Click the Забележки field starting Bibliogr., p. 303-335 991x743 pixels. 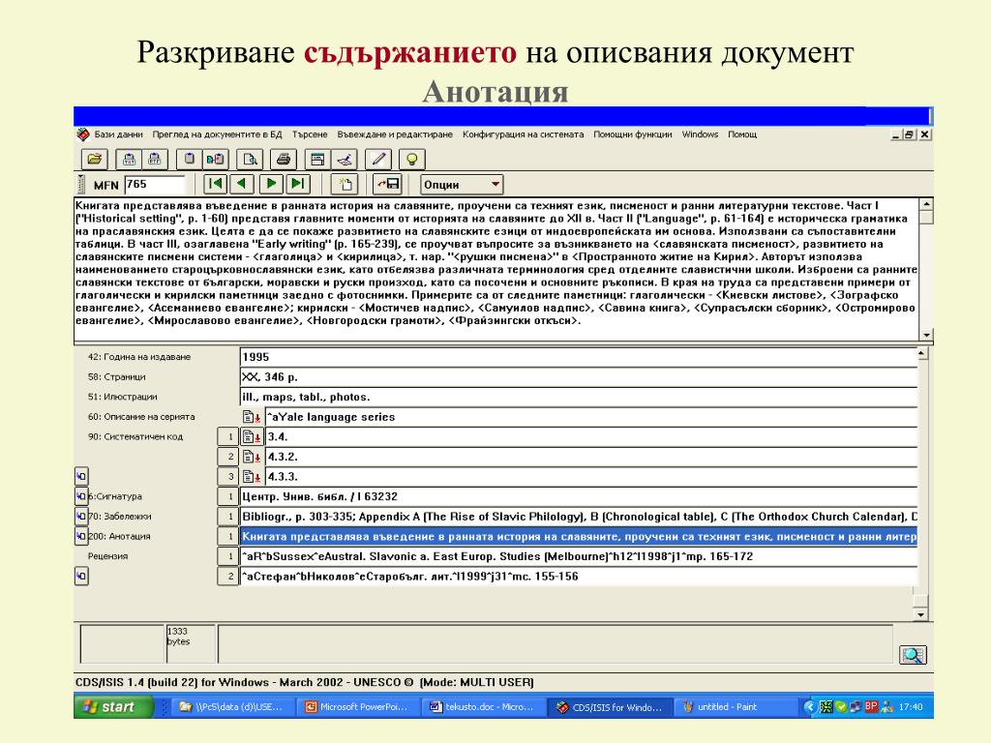click(x=579, y=517)
